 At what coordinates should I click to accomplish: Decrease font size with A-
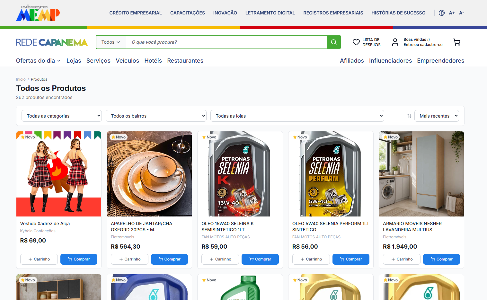point(462,13)
